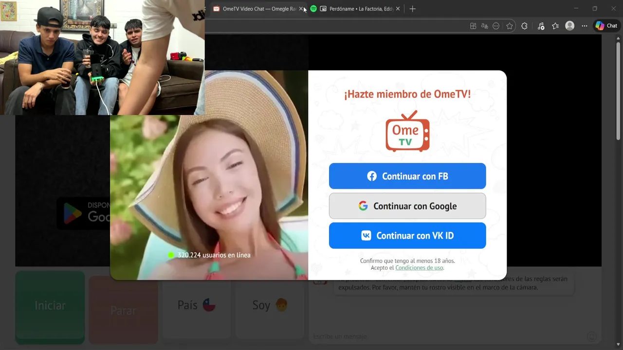Click the green online status dot
623x350 pixels.
[x=171, y=255]
